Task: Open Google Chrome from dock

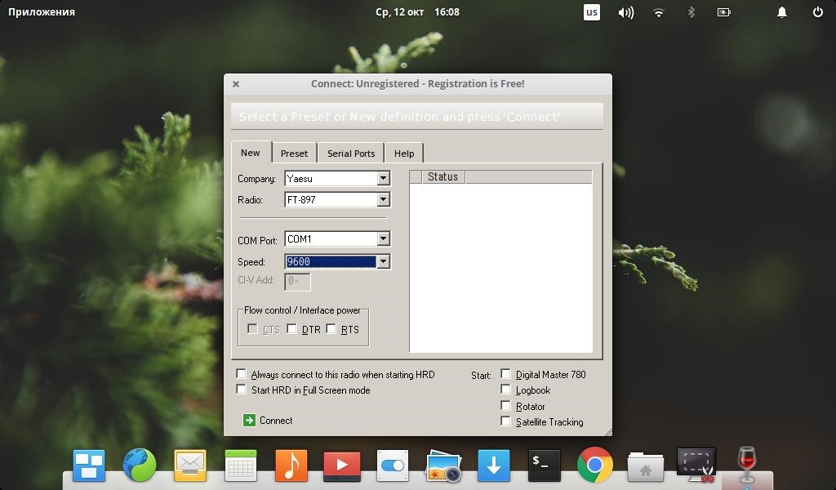Action: point(595,465)
